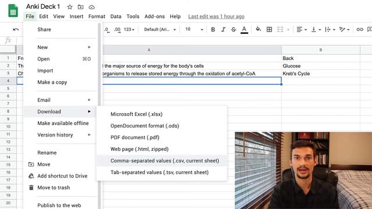Viewport: 372px width, 209px height.
Task: Toggle strikethrough formatting
Action: (234, 30)
